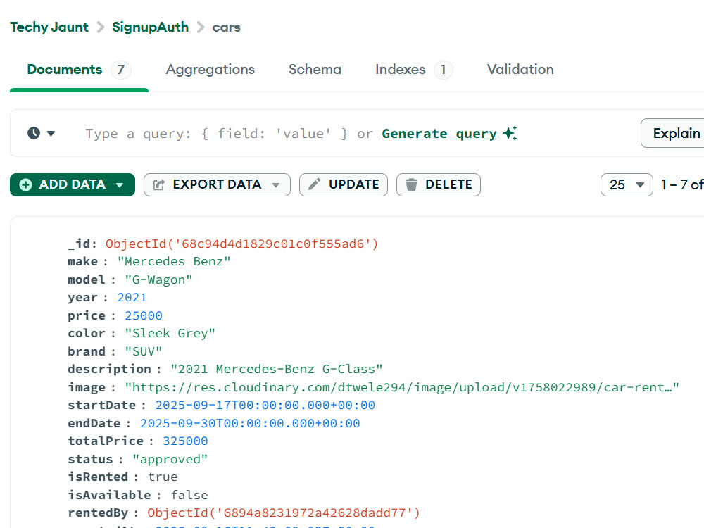
Task: Click the color value "Sleek Grey"
Action: (x=170, y=334)
